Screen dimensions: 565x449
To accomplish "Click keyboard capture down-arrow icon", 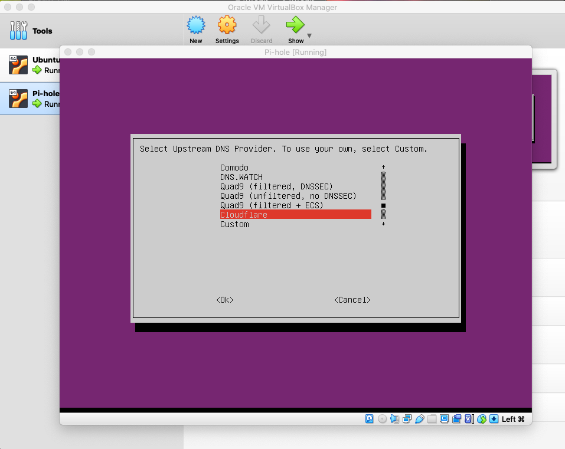I will point(494,419).
